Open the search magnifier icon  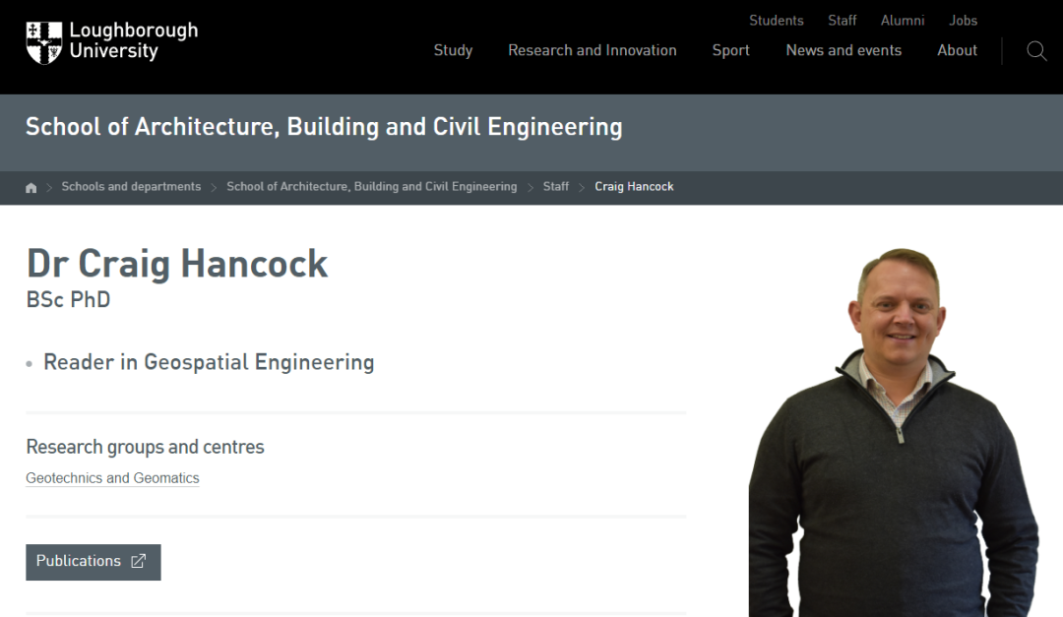coord(1035,51)
